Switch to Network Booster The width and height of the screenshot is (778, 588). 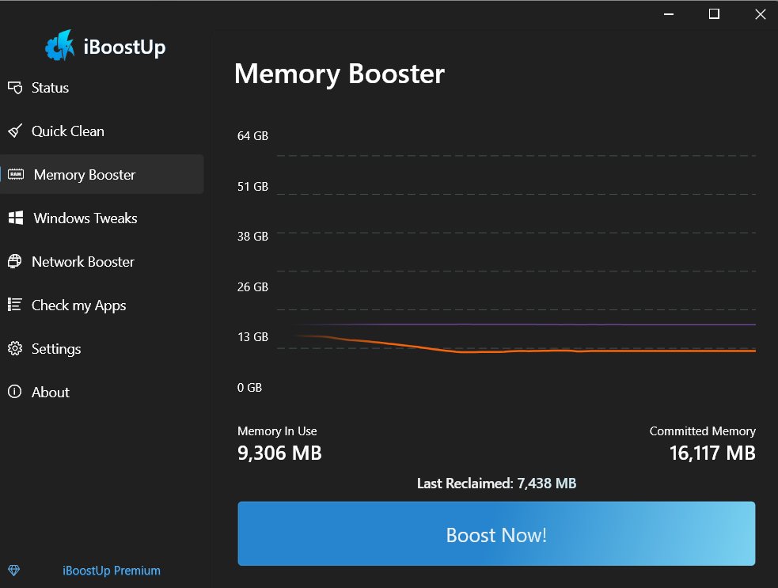pos(102,261)
